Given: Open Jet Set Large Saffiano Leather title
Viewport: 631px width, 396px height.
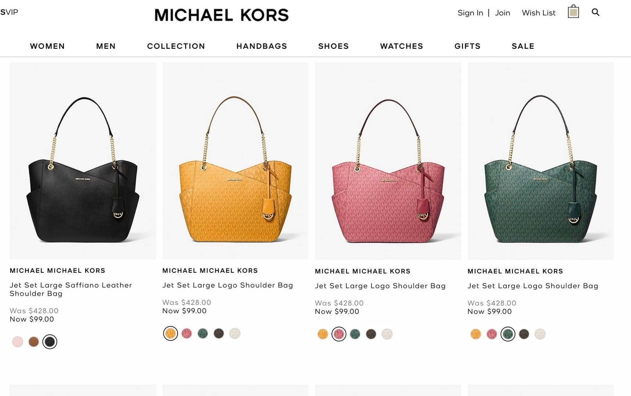Looking at the screenshot, I should [71, 289].
